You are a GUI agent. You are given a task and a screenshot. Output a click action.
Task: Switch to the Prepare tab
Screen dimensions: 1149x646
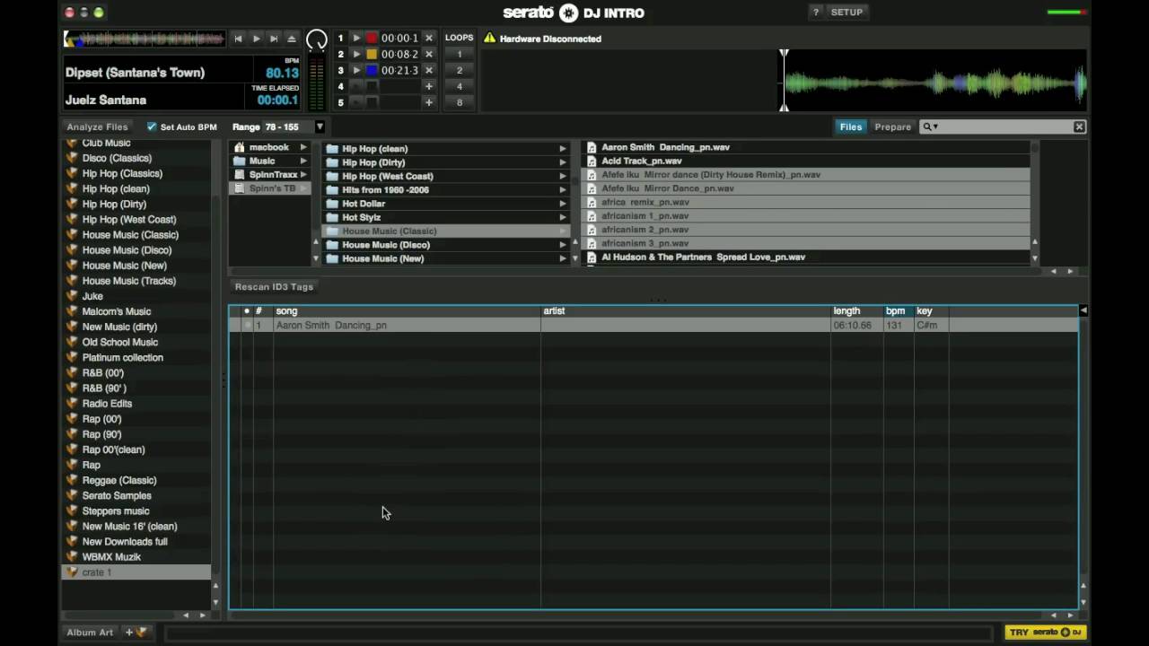[893, 127]
